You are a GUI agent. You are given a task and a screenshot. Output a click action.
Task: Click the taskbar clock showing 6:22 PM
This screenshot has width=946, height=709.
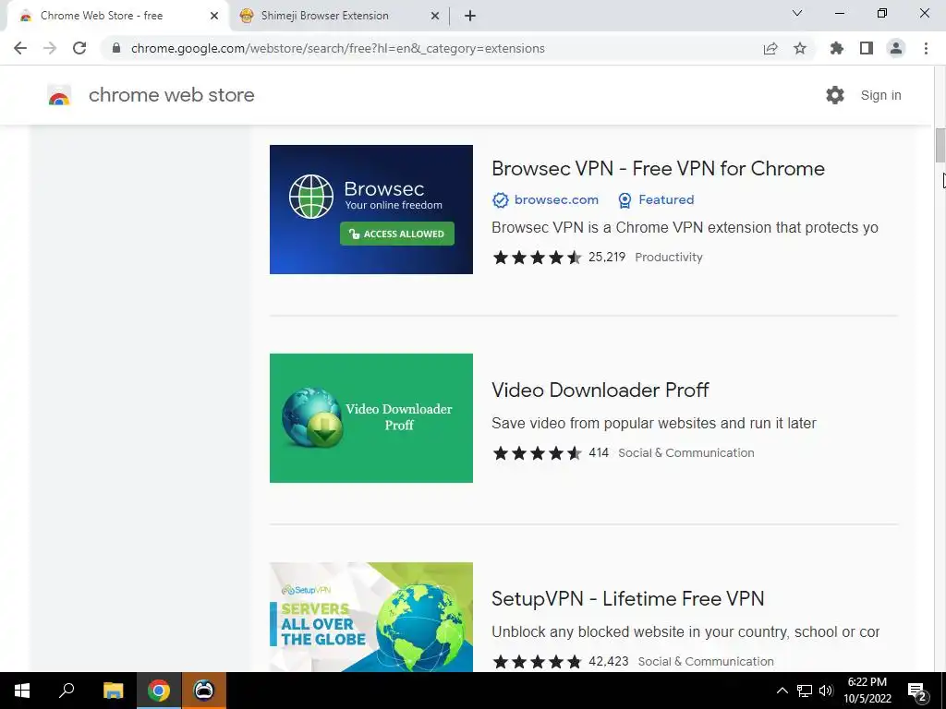click(x=867, y=691)
